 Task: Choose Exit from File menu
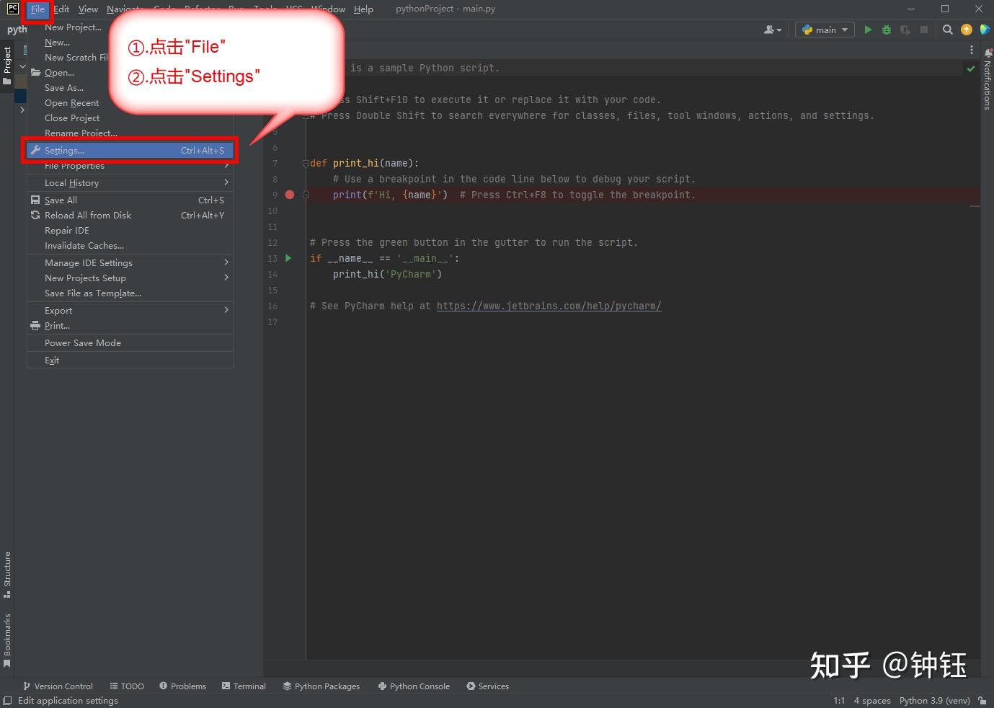[x=130, y=360]
